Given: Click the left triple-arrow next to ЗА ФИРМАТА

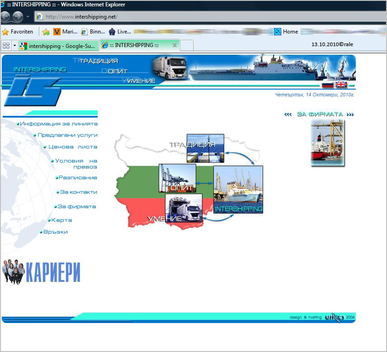Looking at the screenshot, I should coord(288,114).
